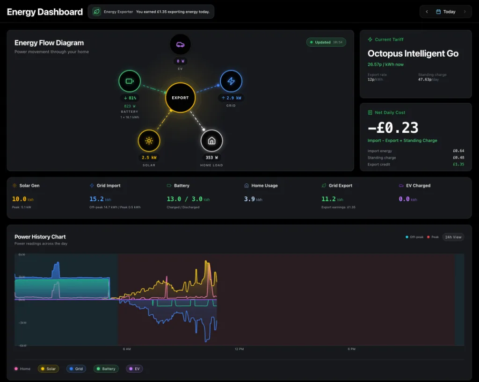The width and height of the screenshot is (479, 382).
Task: Click the Export credit £1.35 row
Action: pyautogui.click(x=416, y=164)
